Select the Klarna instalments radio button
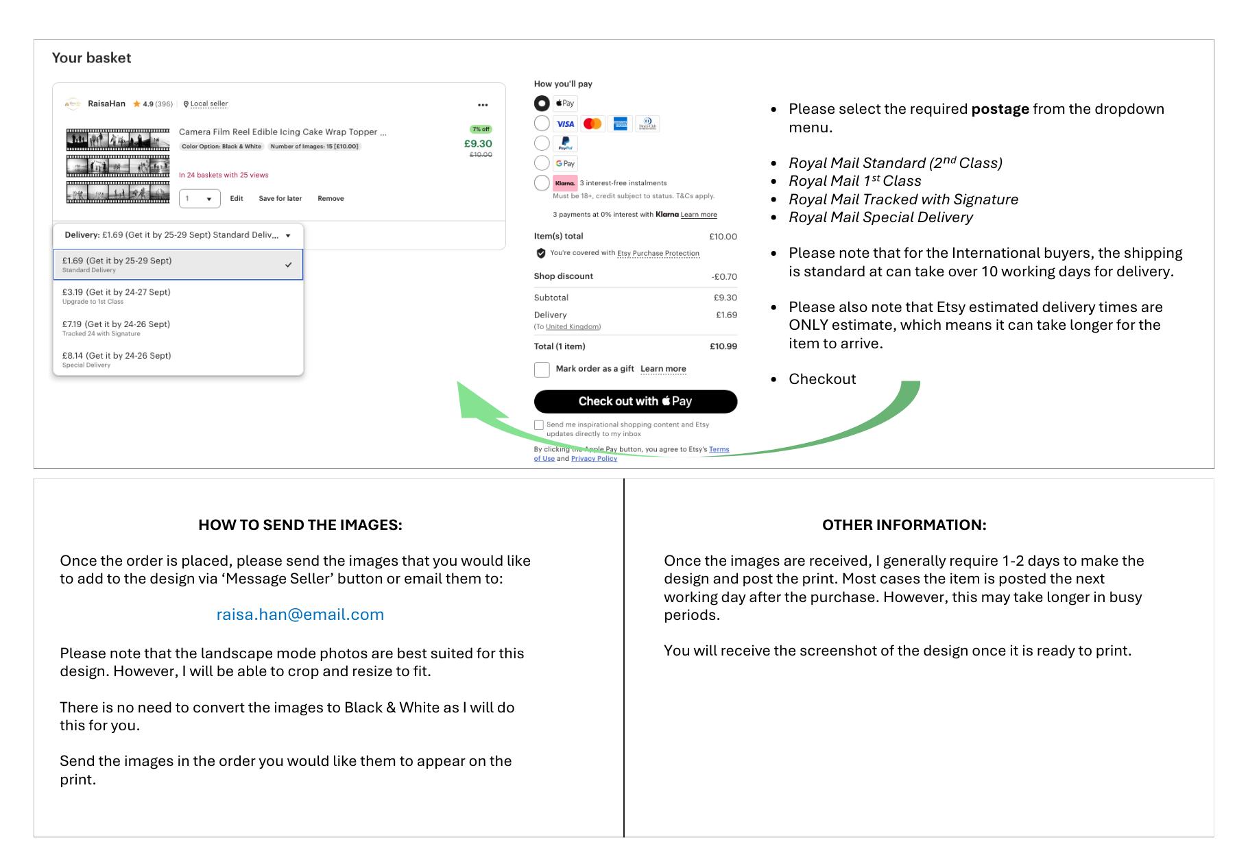Image resolution: width=1248 pixels, height=864 pixels. pyautogui.click(x=542, y=183)
